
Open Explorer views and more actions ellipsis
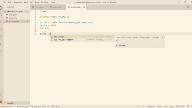point(27,7)
